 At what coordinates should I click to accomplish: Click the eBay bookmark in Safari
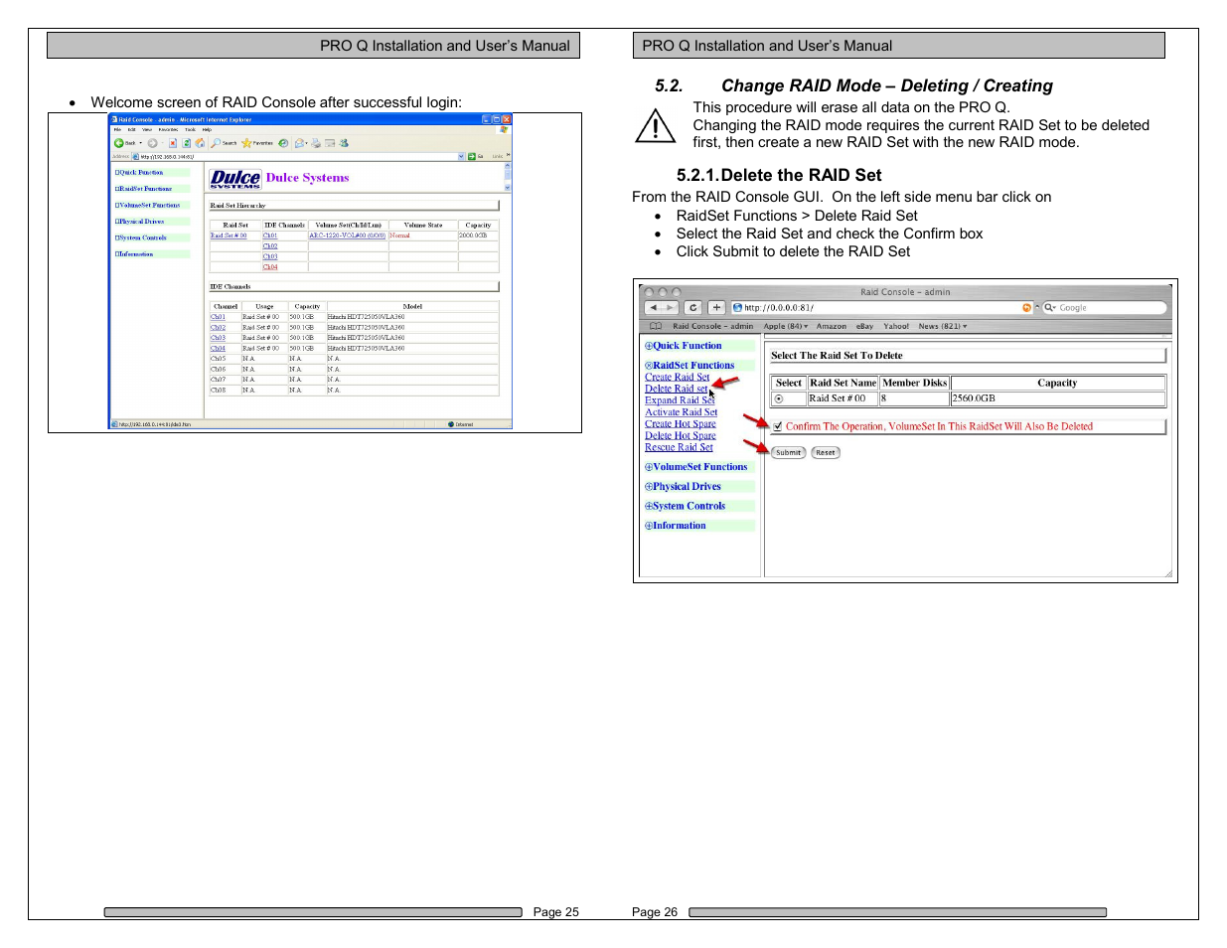(865, 326)
